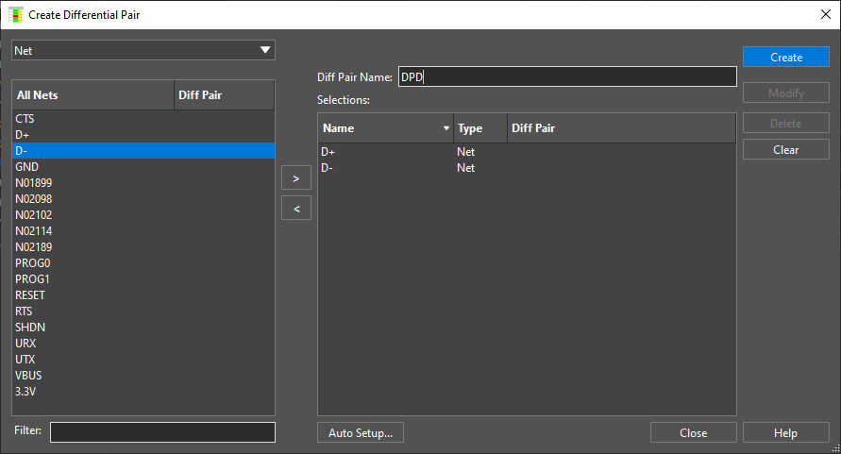
Task: Add selected net with the > button
Action: pyautogui.click(x=296, y=178)
